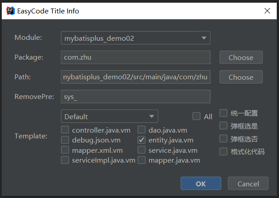The height and width of the screenshot is (198, 279).
Task: Click the Package label text
Action: (x=29, y=57)
